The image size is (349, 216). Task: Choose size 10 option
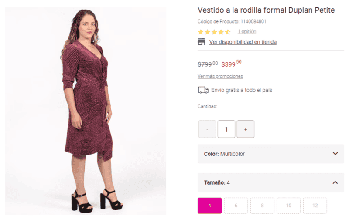[289, 206]
